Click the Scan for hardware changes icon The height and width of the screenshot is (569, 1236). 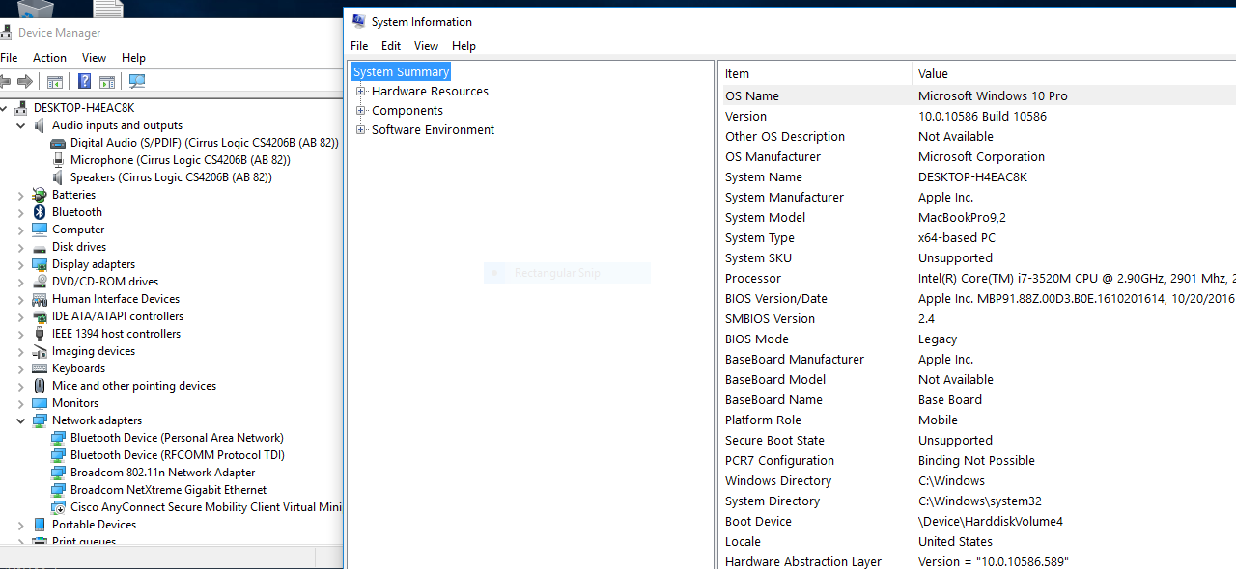[x=137, y=82]
